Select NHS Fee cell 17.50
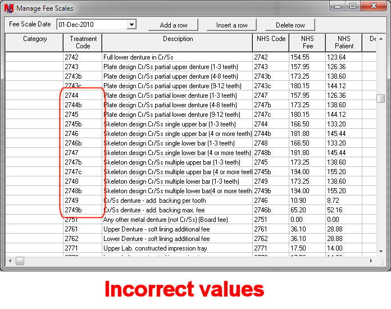Viewport: 391px width, 309px height. pyautogui.click(x=307, y=248)
